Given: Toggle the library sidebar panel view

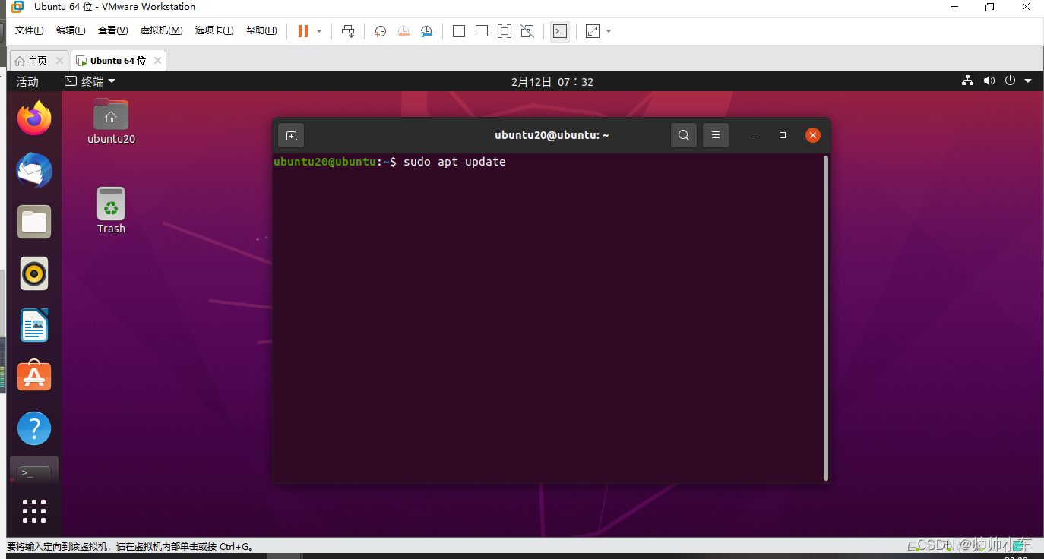Looking at the screenshot, I should click(x=459, y=31).
